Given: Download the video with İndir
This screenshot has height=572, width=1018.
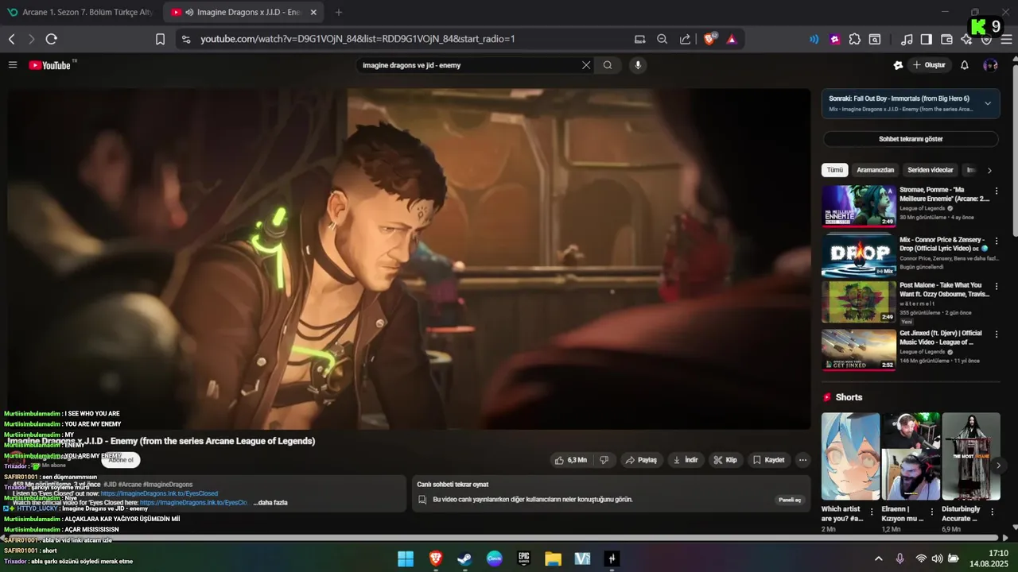Looking at the screenshot, I should click(x=685, y=460).
